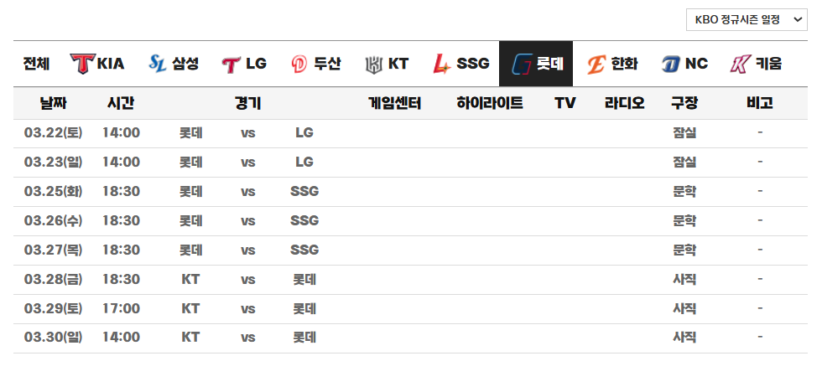Select the highlighted 롯데 tab
This screenshot has height=387, width=822.
(536, 64)
